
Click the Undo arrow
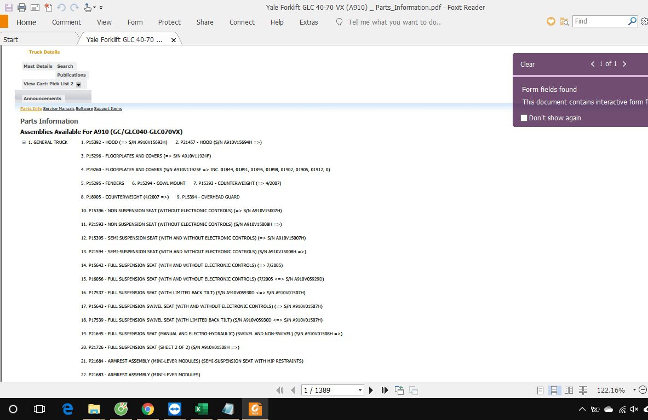click(61, 7)
